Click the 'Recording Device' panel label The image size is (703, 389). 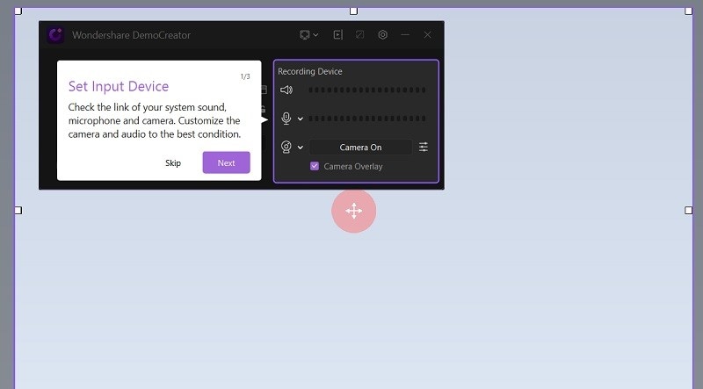pos(310,71)
